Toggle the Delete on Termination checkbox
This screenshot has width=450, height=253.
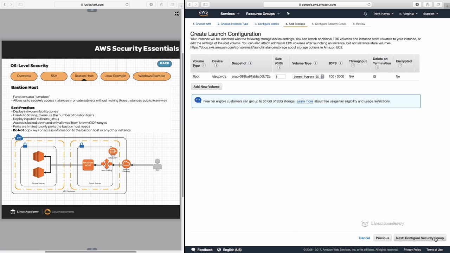coord(374,76)
